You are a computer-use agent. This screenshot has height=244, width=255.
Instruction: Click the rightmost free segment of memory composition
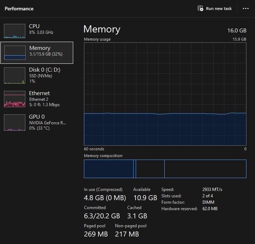click(205, 169)
